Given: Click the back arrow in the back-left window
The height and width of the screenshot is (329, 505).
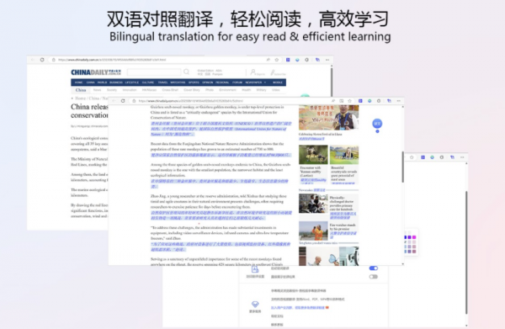Looking at the screenshot, I should click(32, 60).
